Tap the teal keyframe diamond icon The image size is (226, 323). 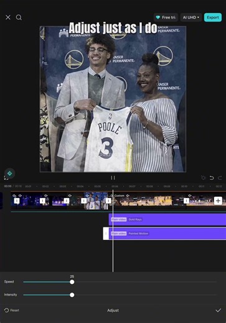(x=9, y=173)
